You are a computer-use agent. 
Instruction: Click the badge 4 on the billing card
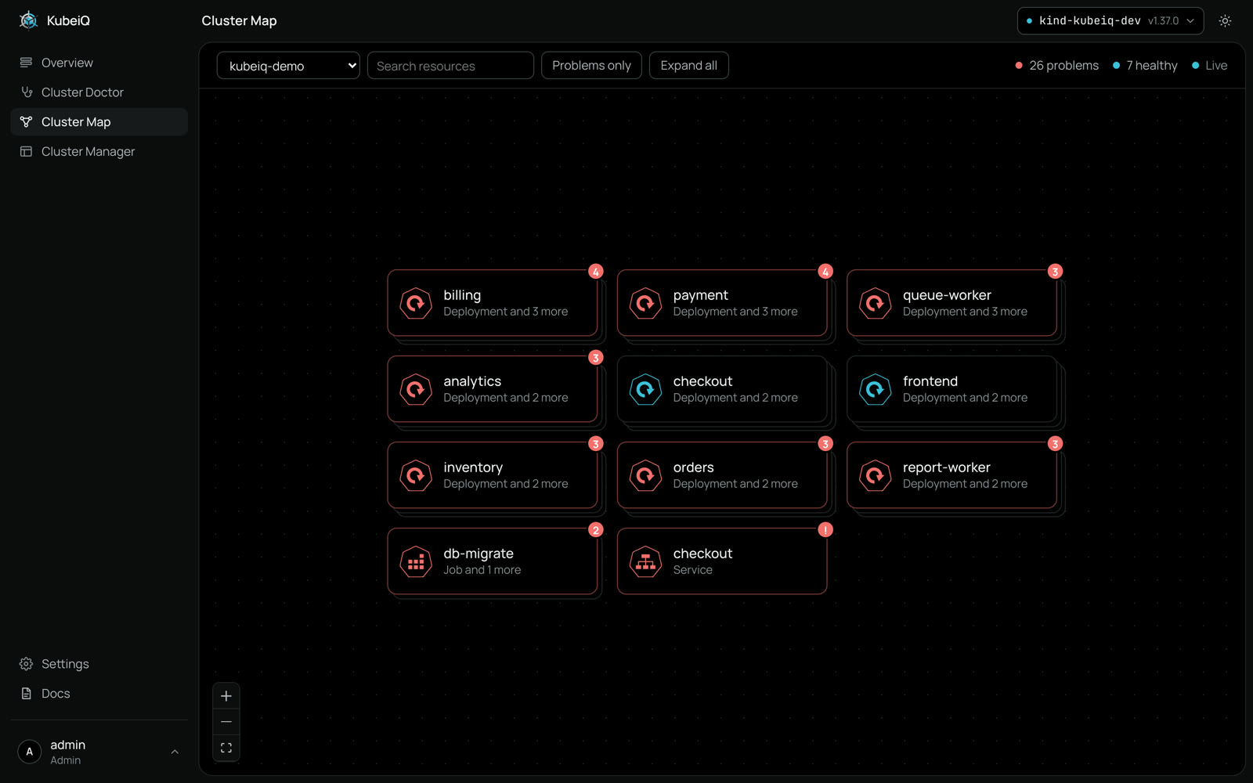coord(596,272)
